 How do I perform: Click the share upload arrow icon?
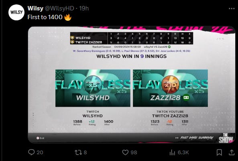[232, 152]
